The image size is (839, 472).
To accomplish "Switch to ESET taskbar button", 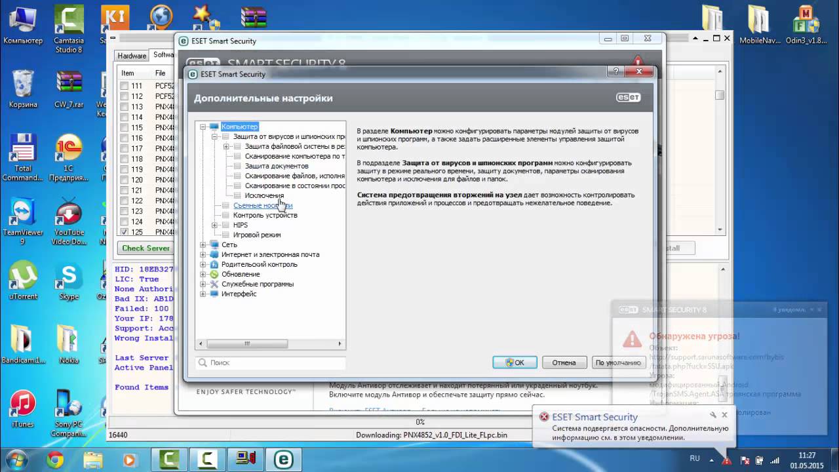I will point(283,460).
